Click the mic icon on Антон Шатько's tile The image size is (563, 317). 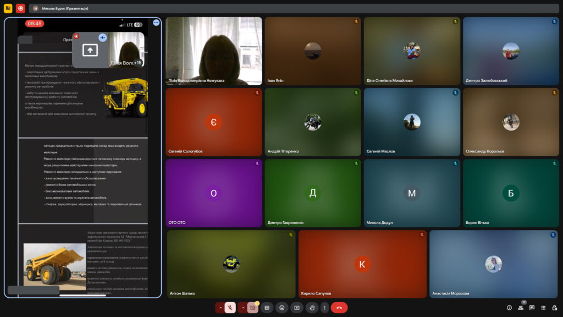pyautogui.click(x=291, y=234)
